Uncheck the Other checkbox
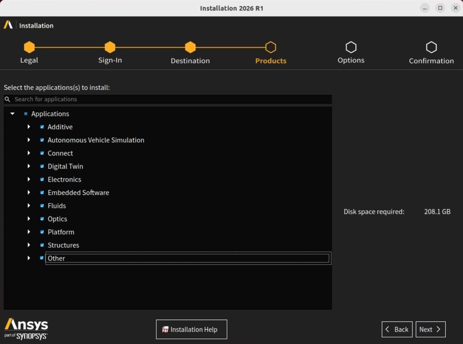The width and height of the screenshot is (463, 344). [x=42, y=258]
